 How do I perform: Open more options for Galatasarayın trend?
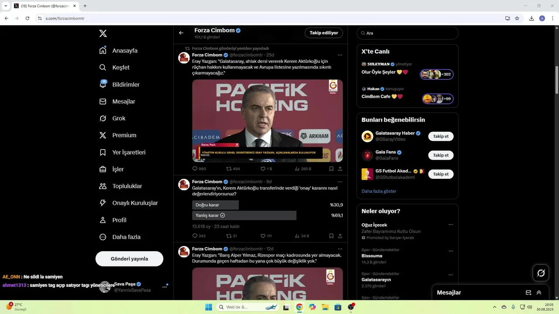451,275
